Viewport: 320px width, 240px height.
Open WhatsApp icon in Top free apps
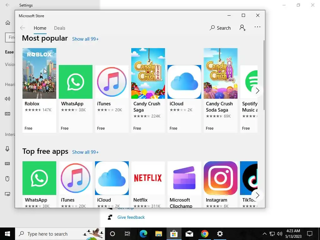click(x=39, y=178)
